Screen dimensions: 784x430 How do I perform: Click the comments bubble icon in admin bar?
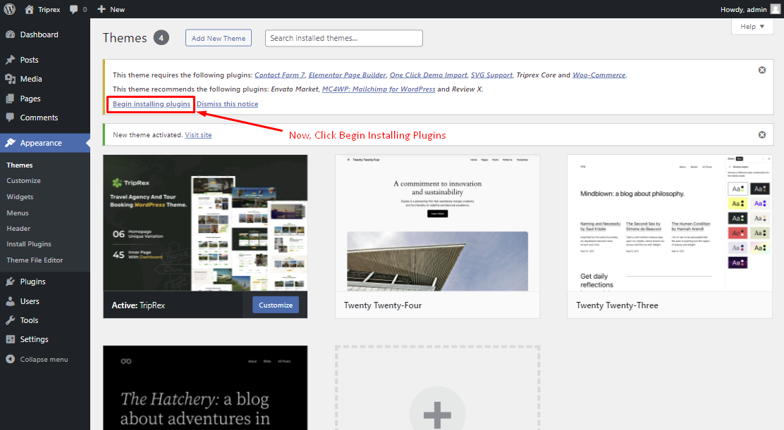pyautogui.click(x=74, y=9)
